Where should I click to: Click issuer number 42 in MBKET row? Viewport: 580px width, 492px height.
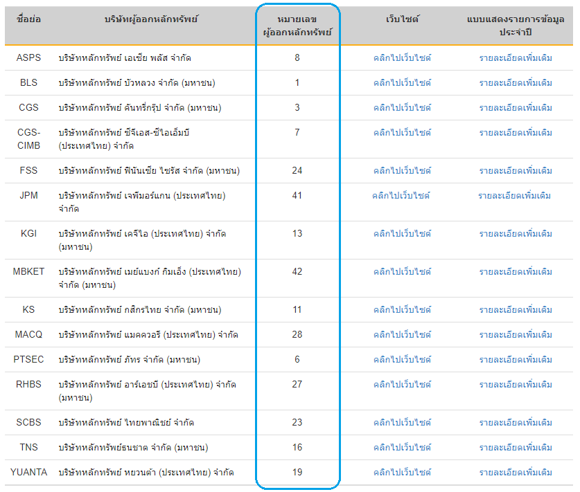point(297,271)
